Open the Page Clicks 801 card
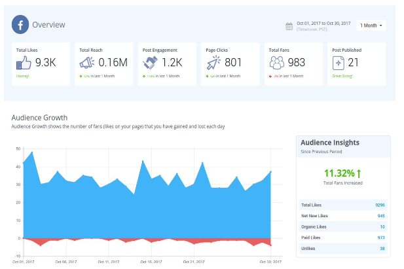Viewport: 404px width, 269px height. [x=230, y=64]
